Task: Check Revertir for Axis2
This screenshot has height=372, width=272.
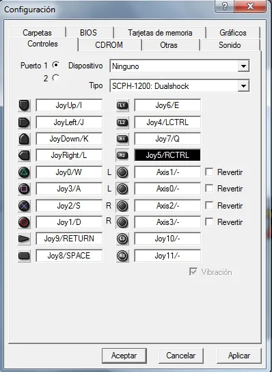Action: [x=209, y=205]
